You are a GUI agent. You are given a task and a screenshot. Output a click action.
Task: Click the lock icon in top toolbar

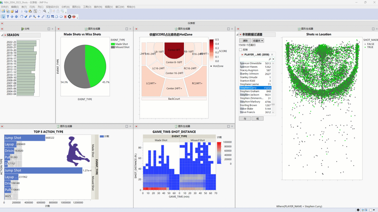tap(39, 11)
